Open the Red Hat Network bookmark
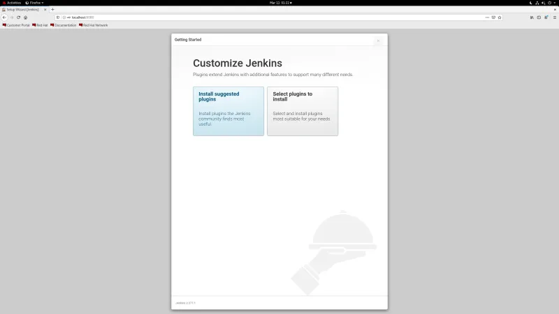 (x=94, y=25)
